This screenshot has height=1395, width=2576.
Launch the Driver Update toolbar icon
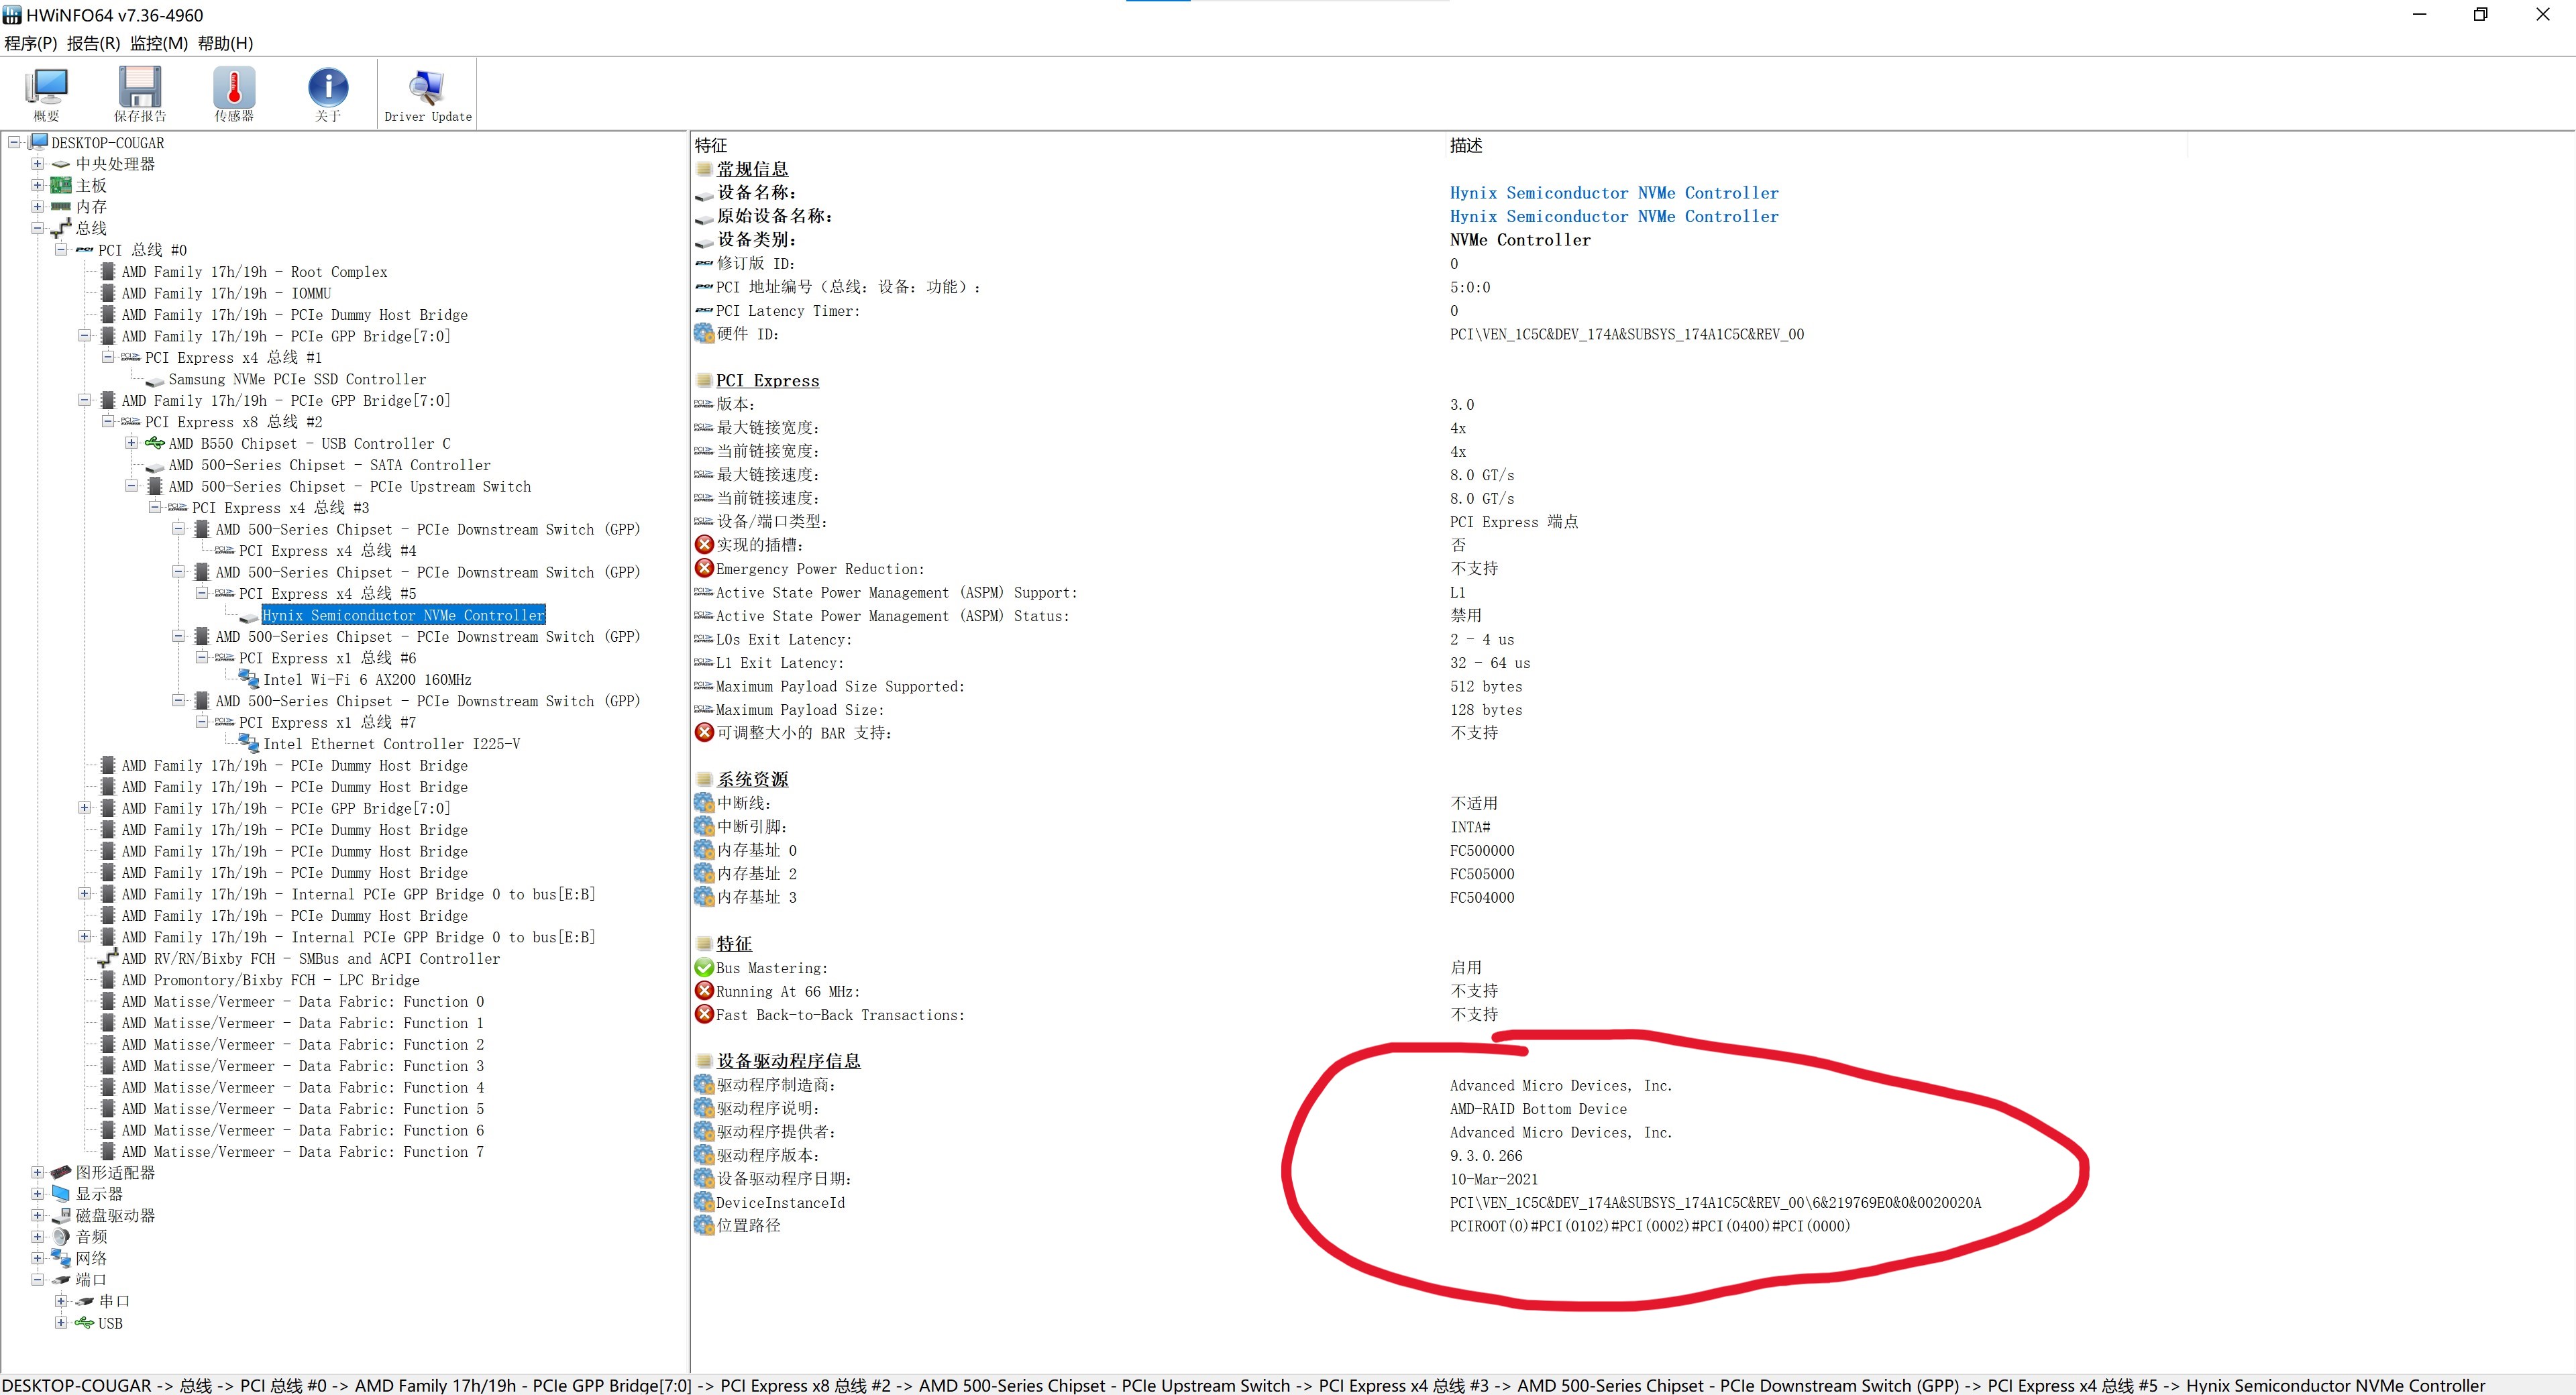pyautogui.click(x=428, y=94)
